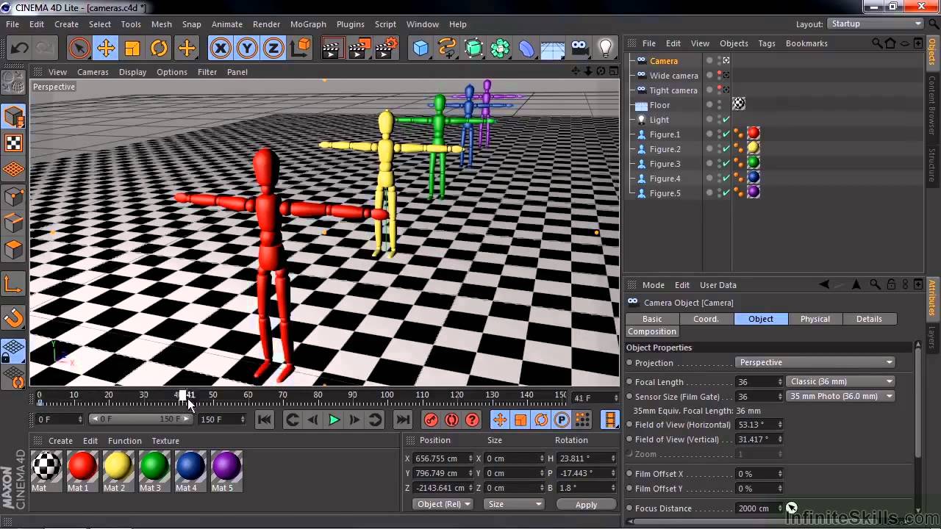
Task: Select the Move tool
Action: point(106,49)
